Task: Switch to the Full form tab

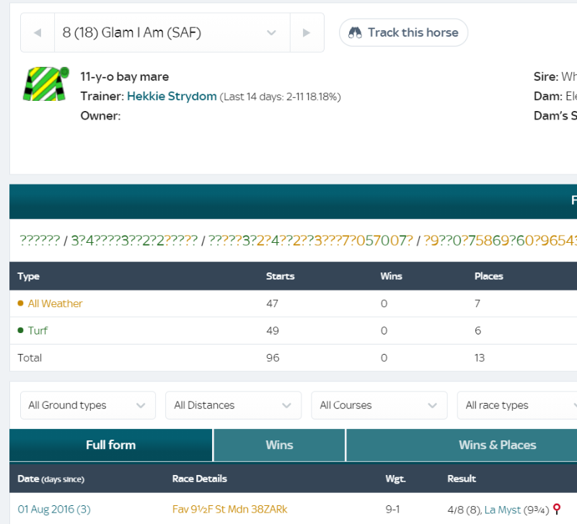Action: pyautogui.click(x=110, y=445)
